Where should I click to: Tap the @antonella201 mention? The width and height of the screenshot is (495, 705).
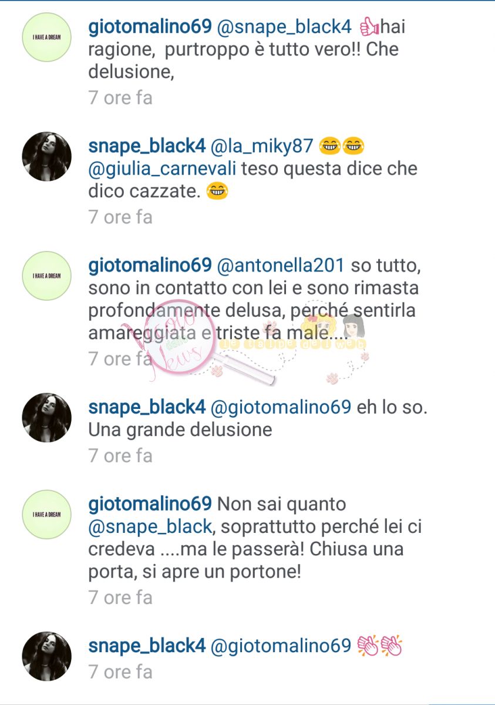point(281,266)
